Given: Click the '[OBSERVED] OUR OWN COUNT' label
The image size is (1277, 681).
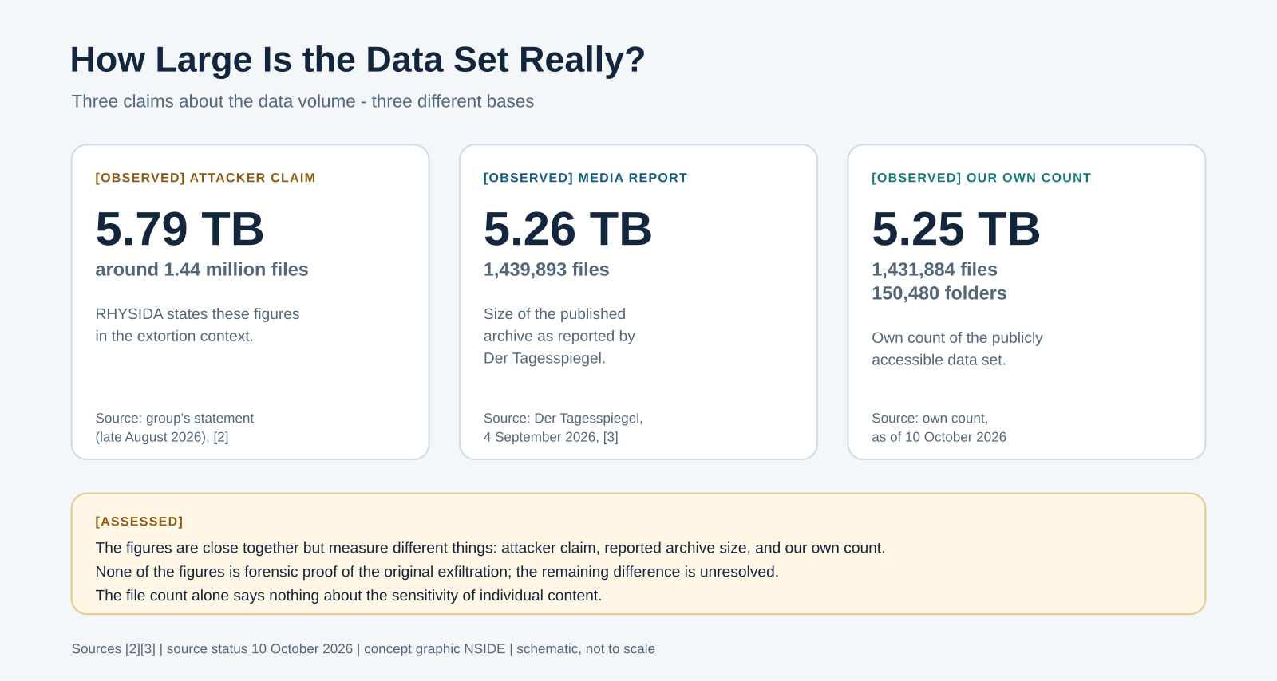Looking at the screenshot, I should coord(981,178).
